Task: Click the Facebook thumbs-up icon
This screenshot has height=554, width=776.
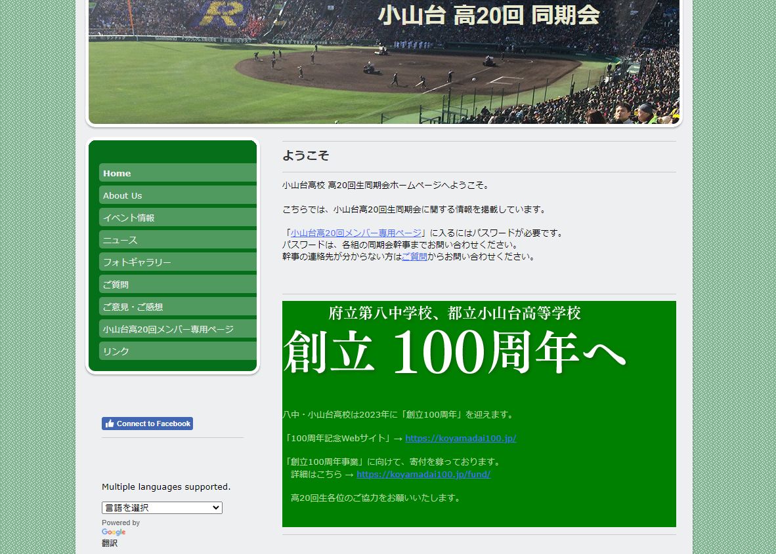Action: coord(109,424)
